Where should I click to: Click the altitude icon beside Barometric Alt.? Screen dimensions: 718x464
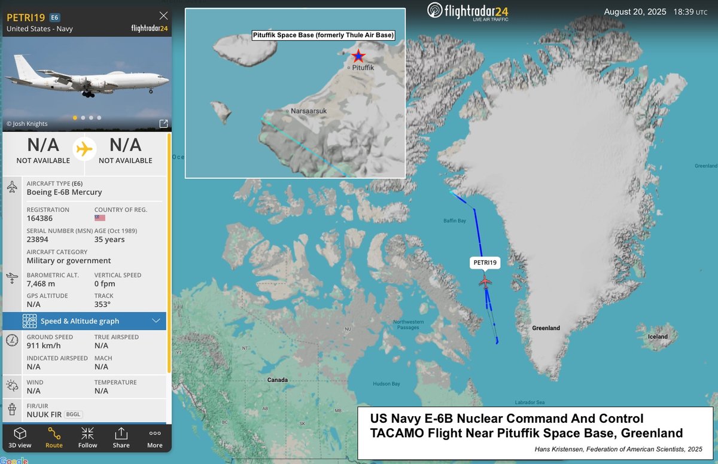pos(12,278)
